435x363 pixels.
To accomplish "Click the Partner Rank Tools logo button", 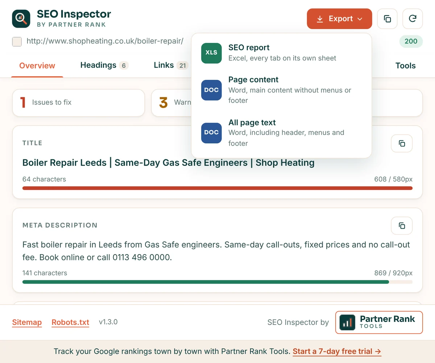I will pyautogui.click(x=379, y=322).
